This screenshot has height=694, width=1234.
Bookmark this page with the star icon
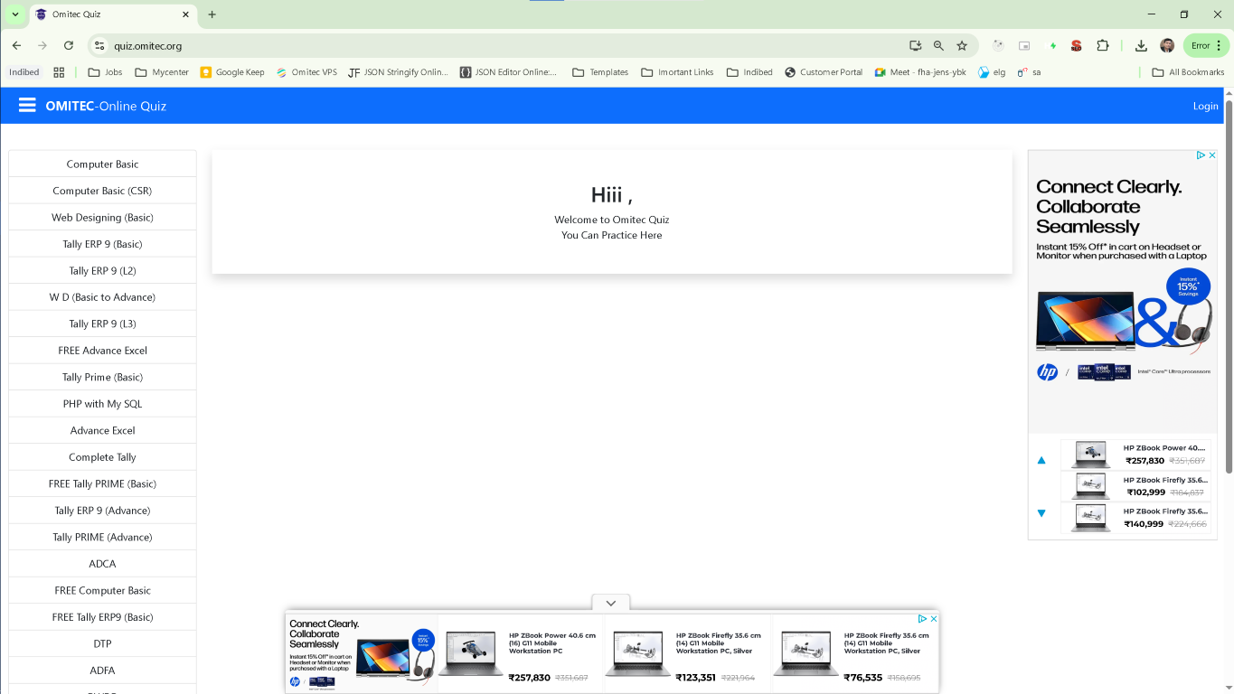coord(962,45)
